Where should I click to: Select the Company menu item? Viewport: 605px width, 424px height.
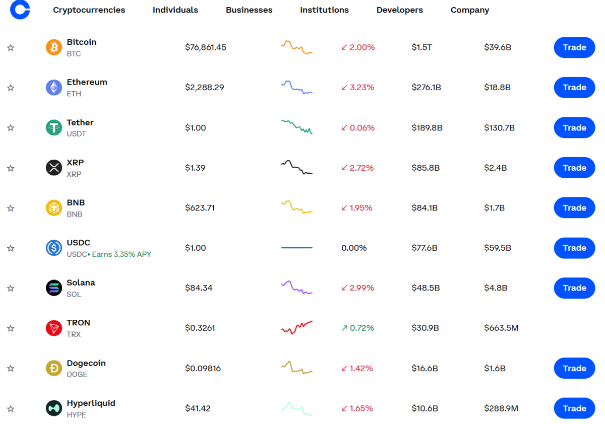pos(470,10)
